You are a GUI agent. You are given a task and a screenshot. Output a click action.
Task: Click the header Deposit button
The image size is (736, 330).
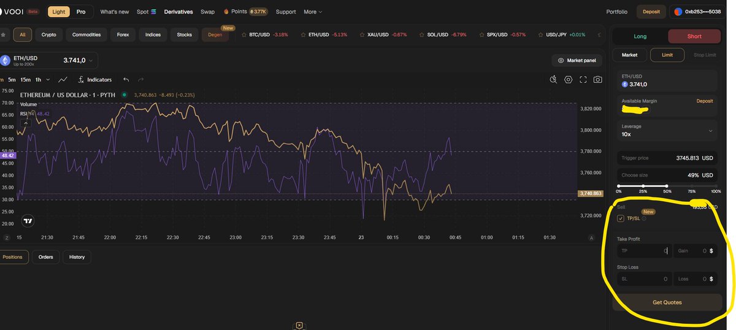tap(651, 12)
